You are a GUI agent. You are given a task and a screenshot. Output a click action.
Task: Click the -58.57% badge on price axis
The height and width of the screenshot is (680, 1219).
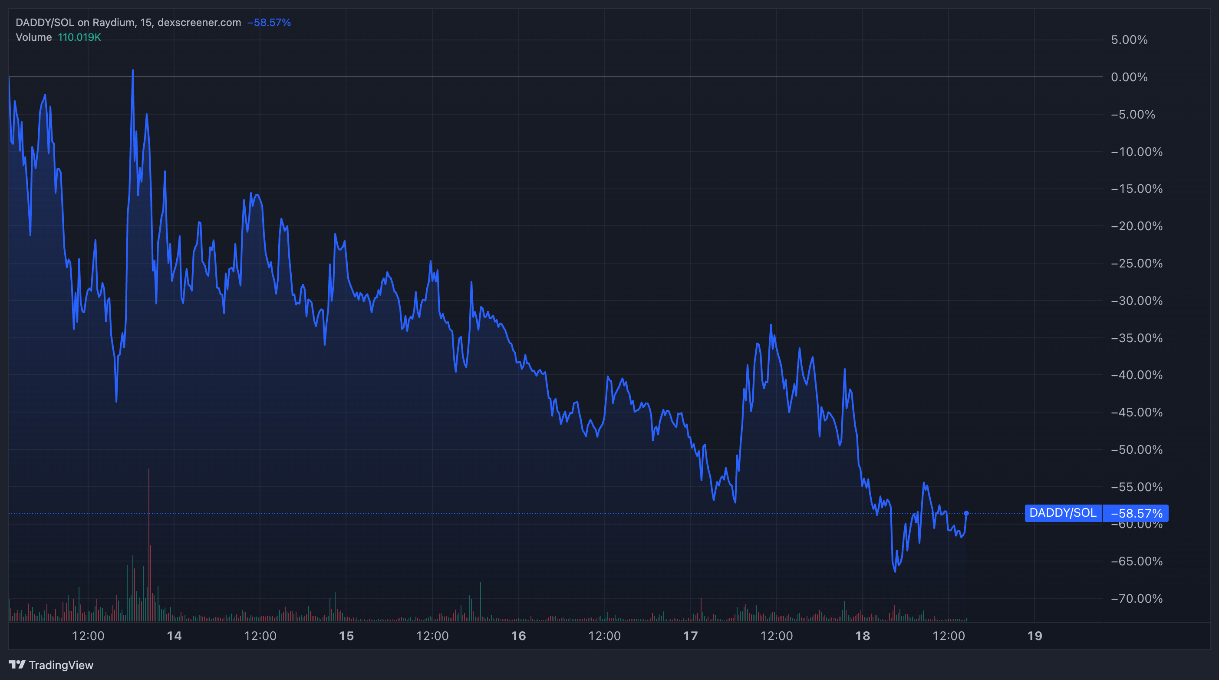pos(1135,513)
